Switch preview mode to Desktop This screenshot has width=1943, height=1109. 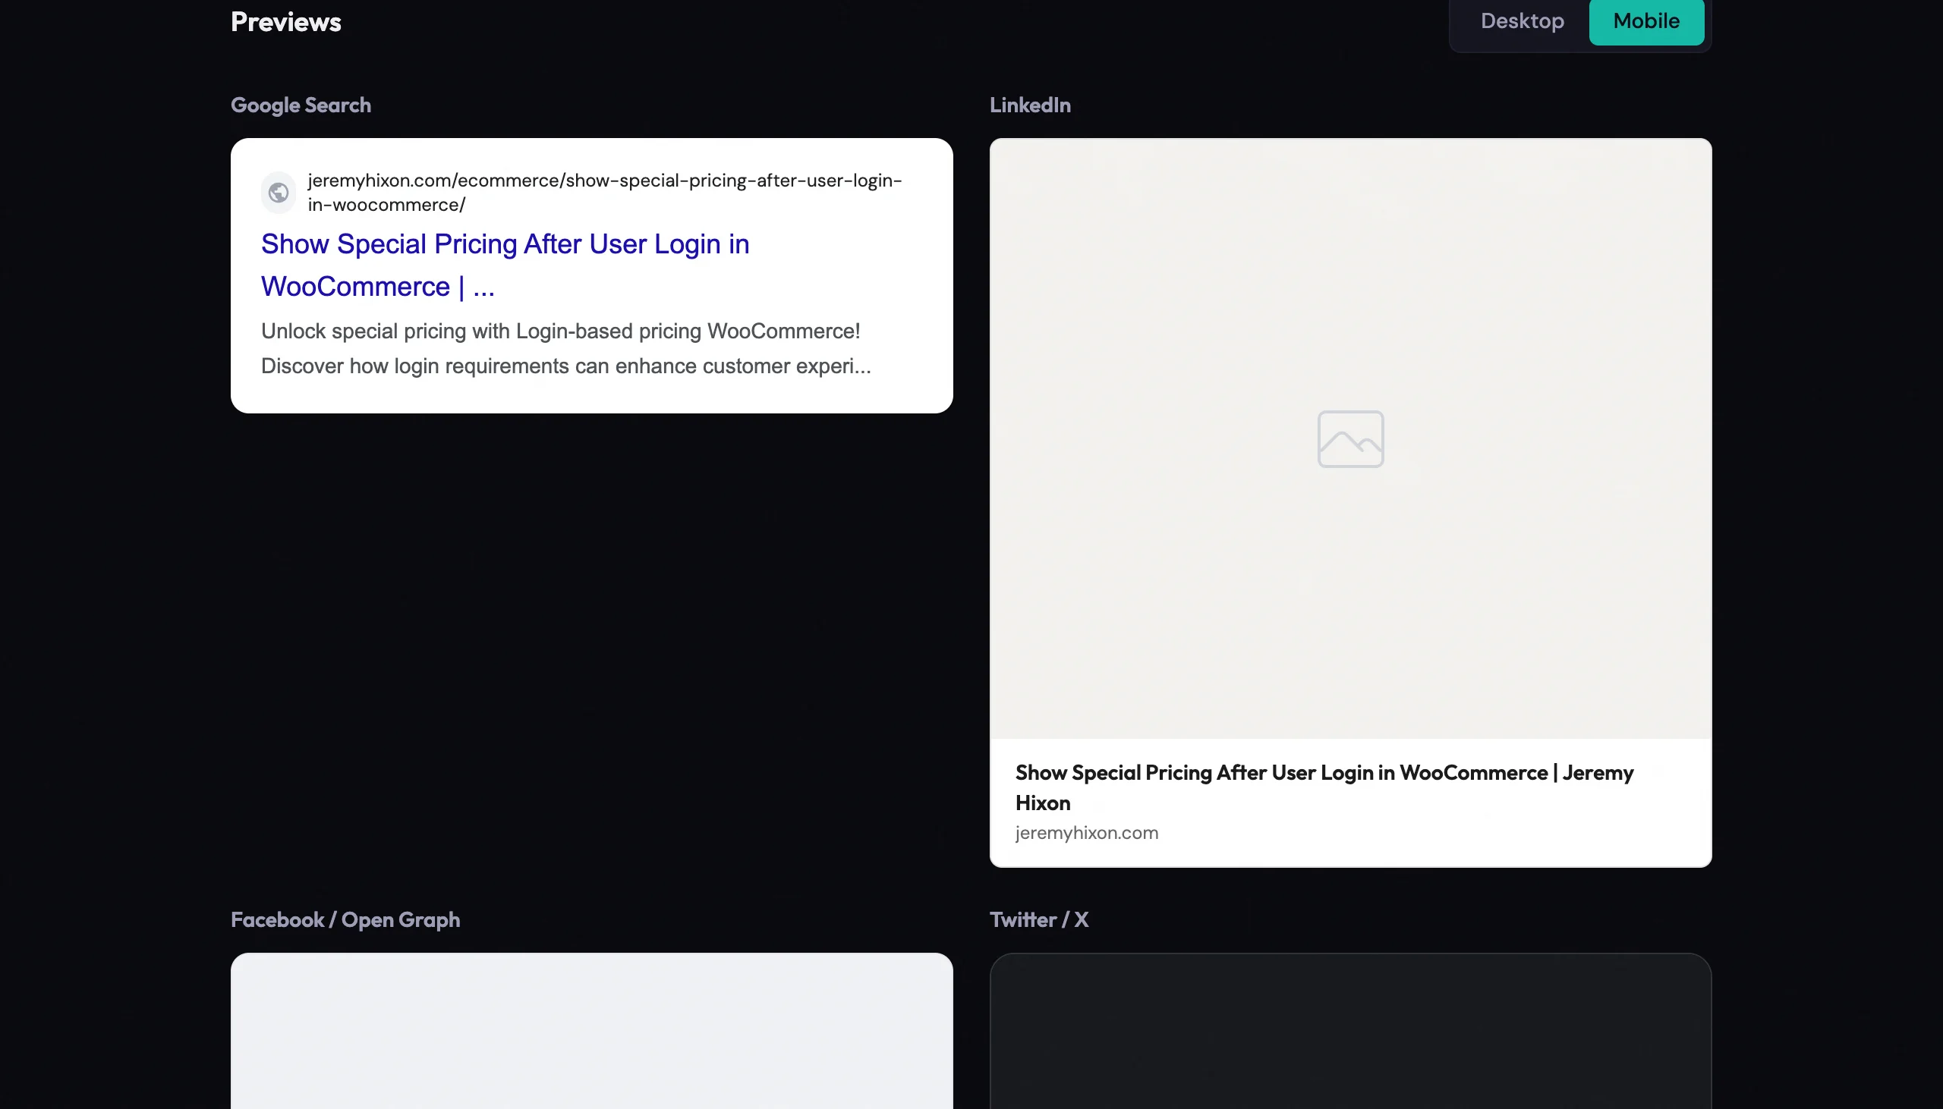click(1521, 20)
